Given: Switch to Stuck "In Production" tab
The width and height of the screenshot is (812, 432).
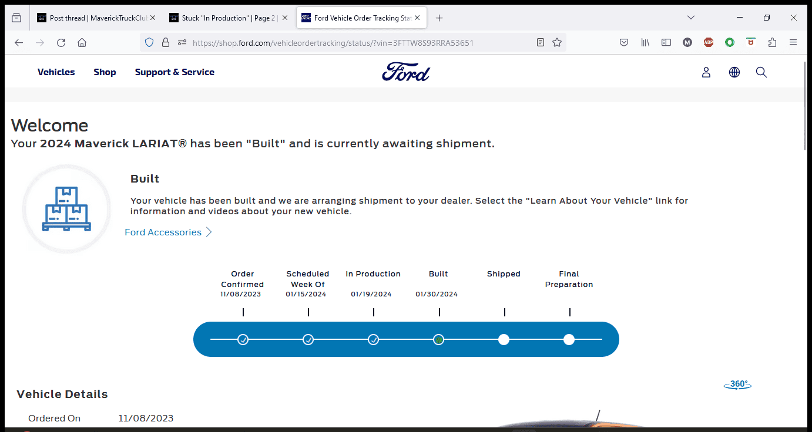Looking at the screenshot, I should pos(229,18).
